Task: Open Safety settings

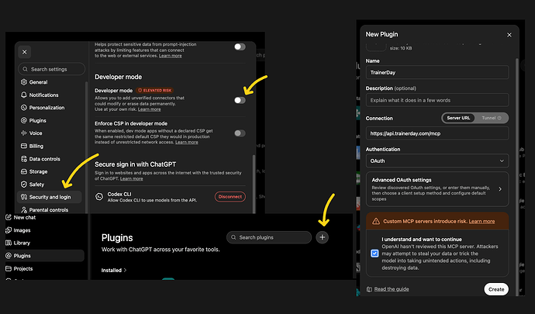Action: (36, 185)
